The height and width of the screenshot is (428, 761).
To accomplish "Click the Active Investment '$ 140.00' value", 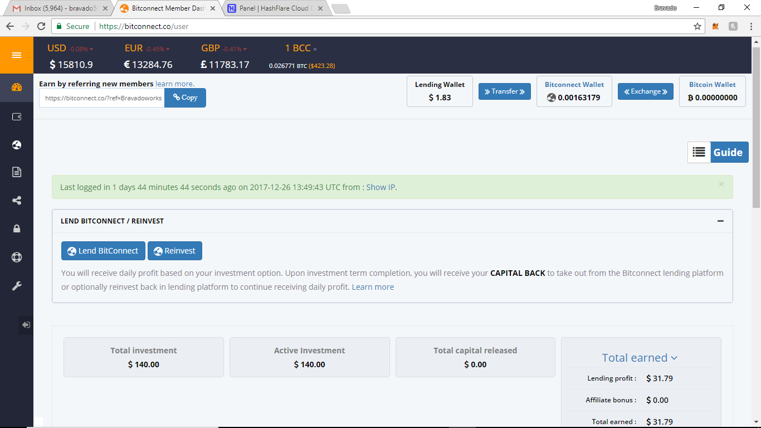I will click(310, 364).
